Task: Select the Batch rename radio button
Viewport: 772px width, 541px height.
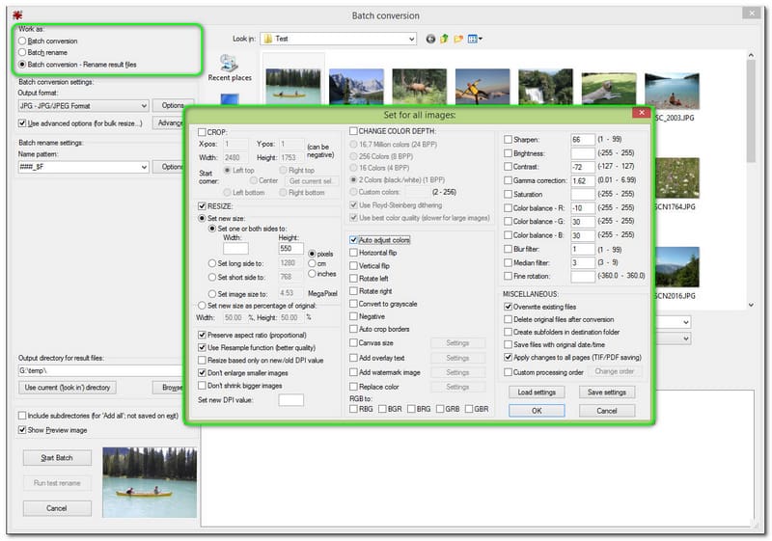Action: point(23,53)
